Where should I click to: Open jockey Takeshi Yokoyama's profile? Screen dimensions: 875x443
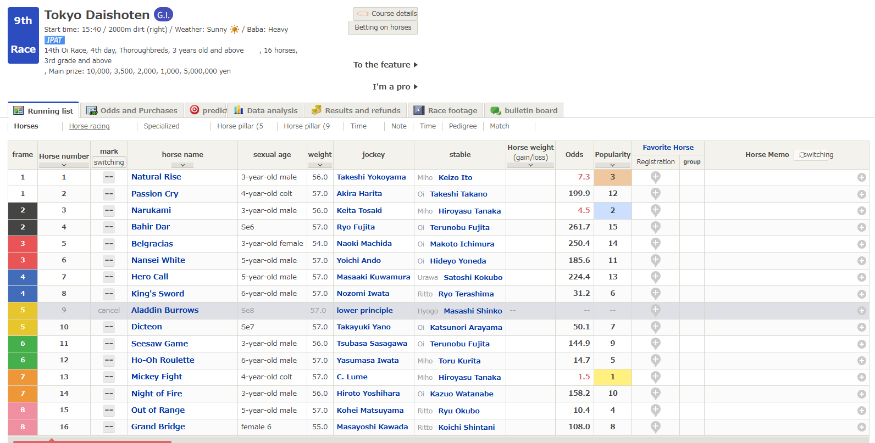372,177
